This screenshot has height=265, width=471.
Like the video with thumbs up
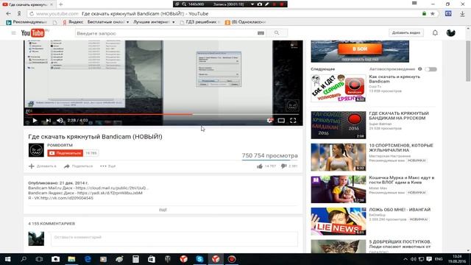click(260, 166)
